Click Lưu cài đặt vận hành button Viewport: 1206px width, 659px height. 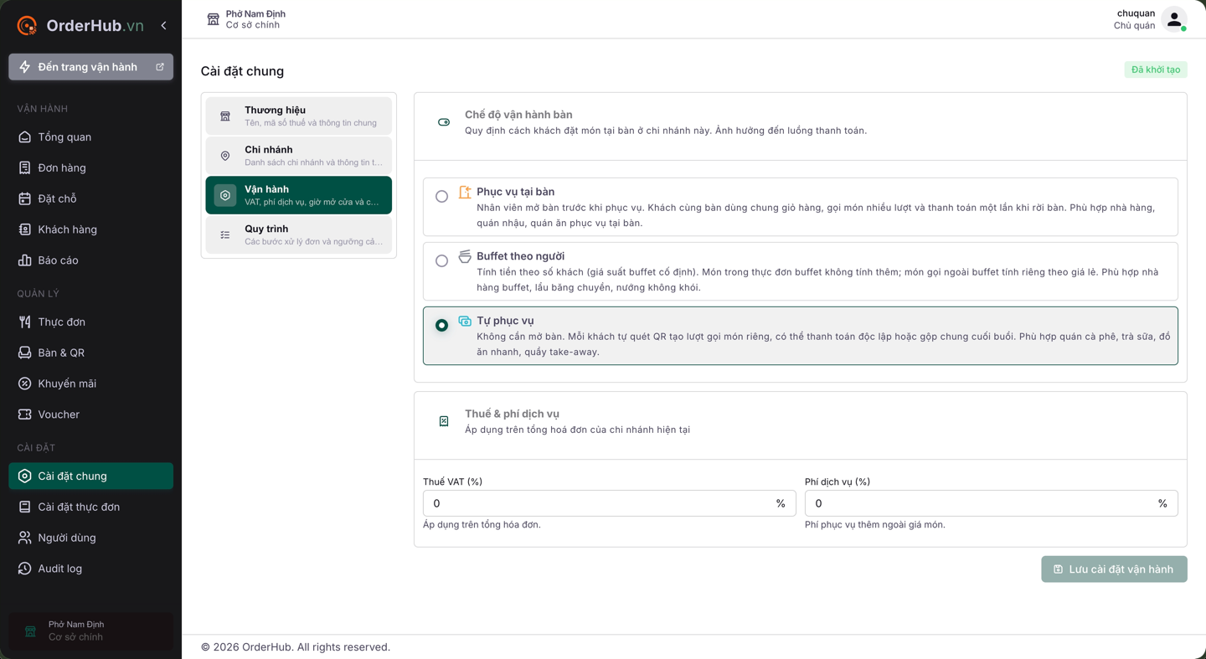[1114, 569]
